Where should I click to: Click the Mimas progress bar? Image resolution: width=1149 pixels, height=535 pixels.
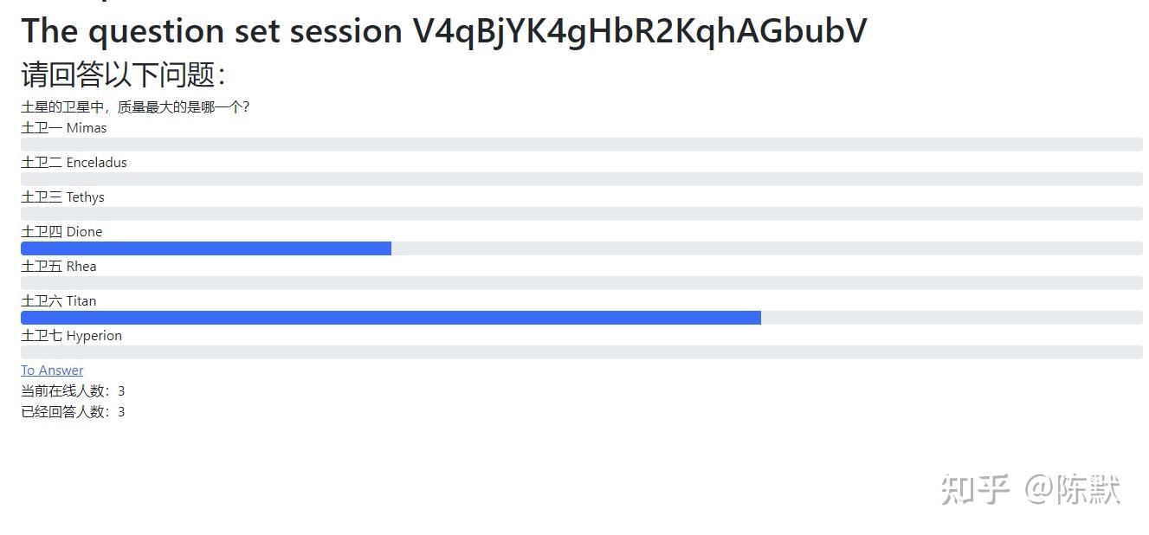[x=581, y=145]
